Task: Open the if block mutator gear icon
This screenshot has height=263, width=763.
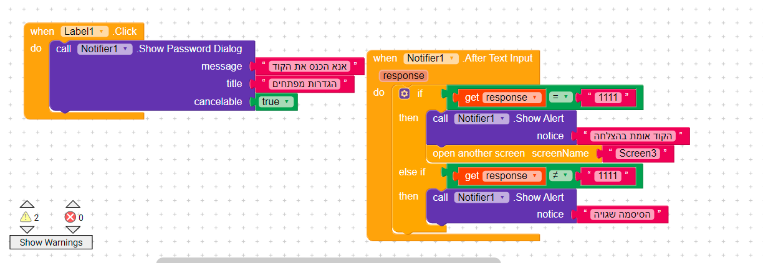Action: coord(404,93)
